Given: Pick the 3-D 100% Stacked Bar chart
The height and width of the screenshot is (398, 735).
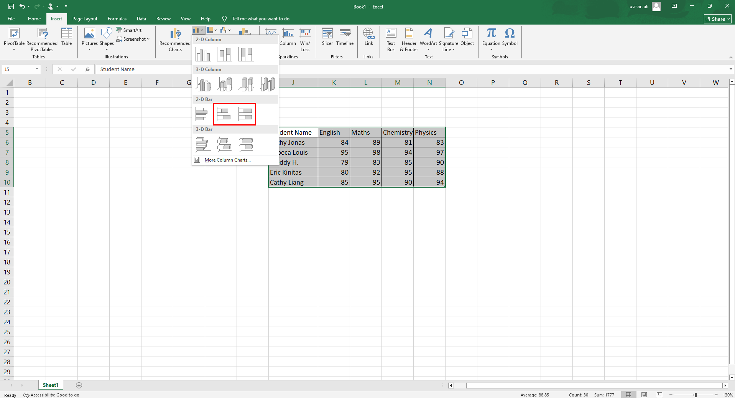Looking at the screenshot, I should tap(246, 144).
